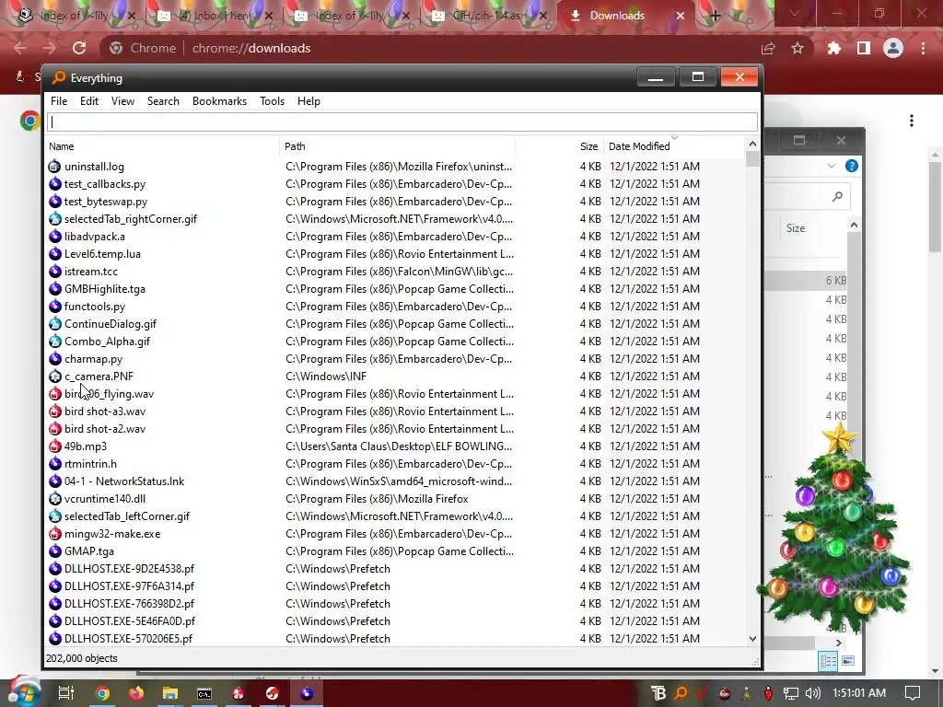Click the Explorer window help icon
943x707 pixels.
coord(852,166)
